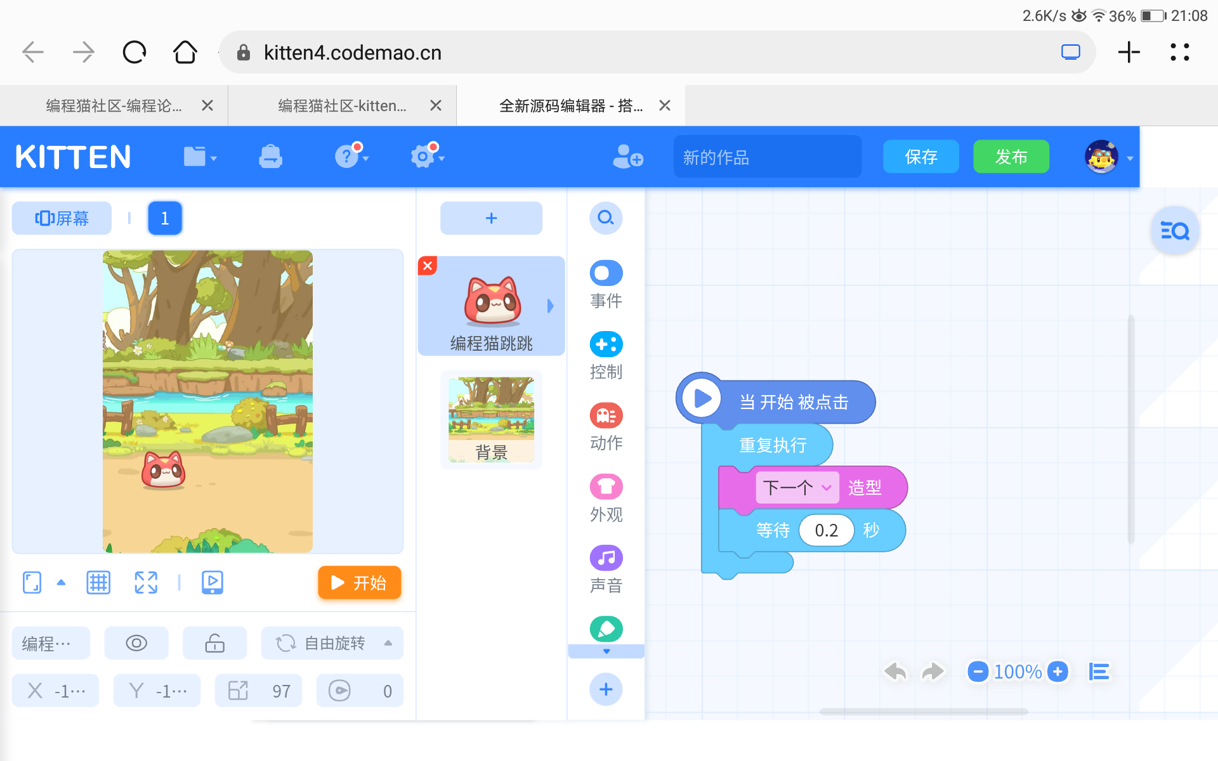This screenshot has width=1218, height=761.
Task: Add block extensions with the bottom plus
Action: [606, 689]
